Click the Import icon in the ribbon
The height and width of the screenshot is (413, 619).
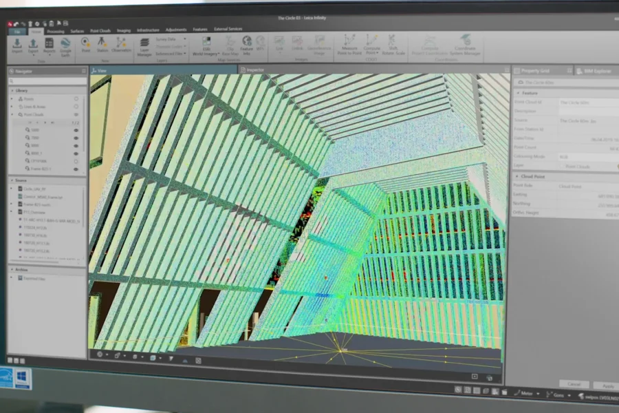17,45
